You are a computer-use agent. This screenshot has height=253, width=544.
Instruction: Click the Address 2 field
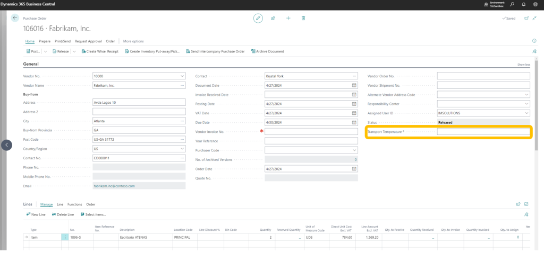tap(139, 112)
